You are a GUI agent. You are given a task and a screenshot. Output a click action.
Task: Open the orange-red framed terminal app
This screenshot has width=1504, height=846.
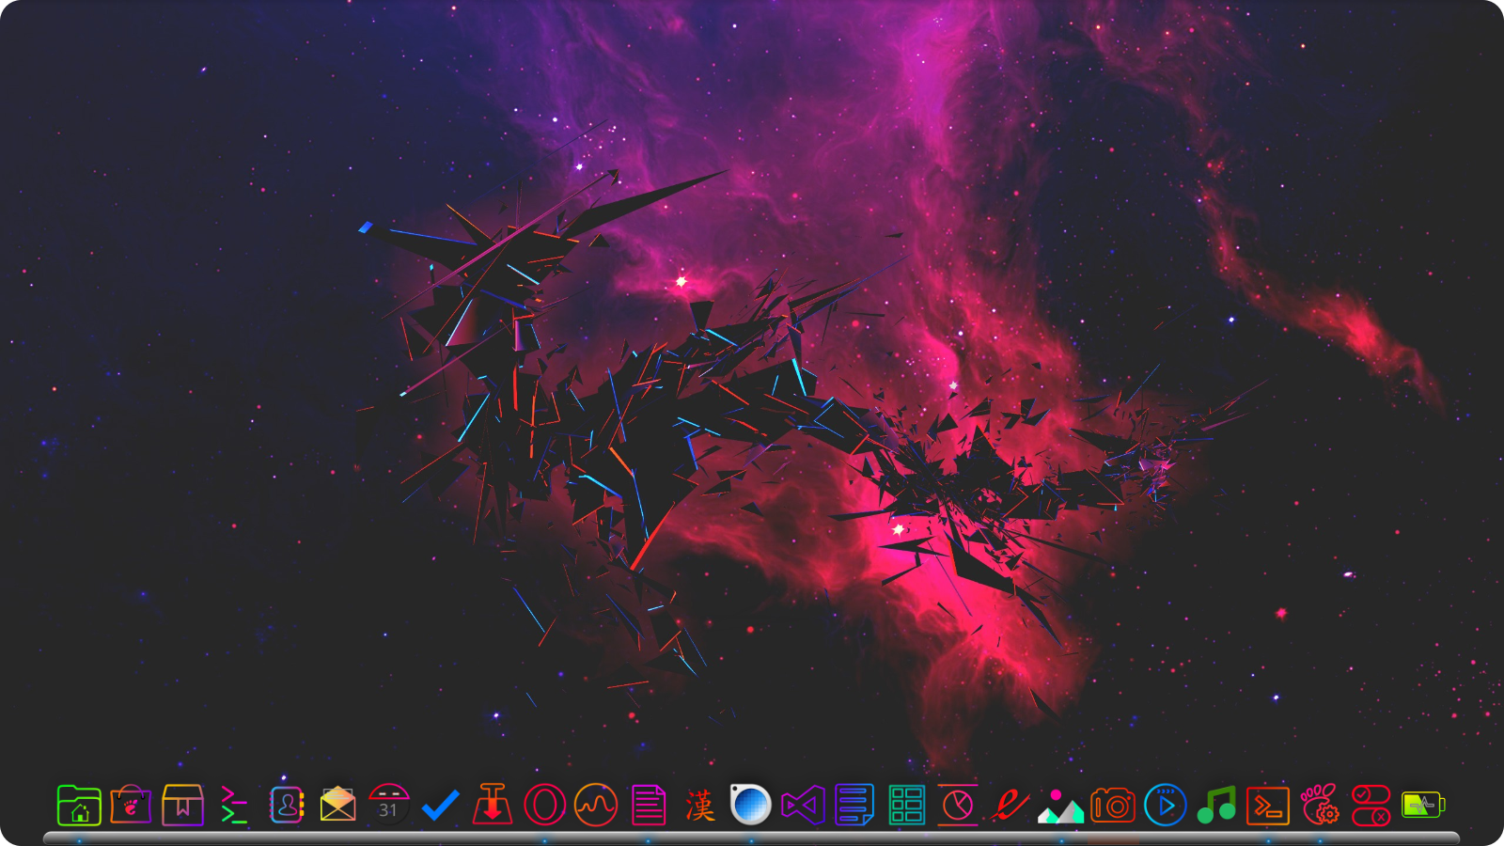pyautogui.click(x=1268, y=806)
